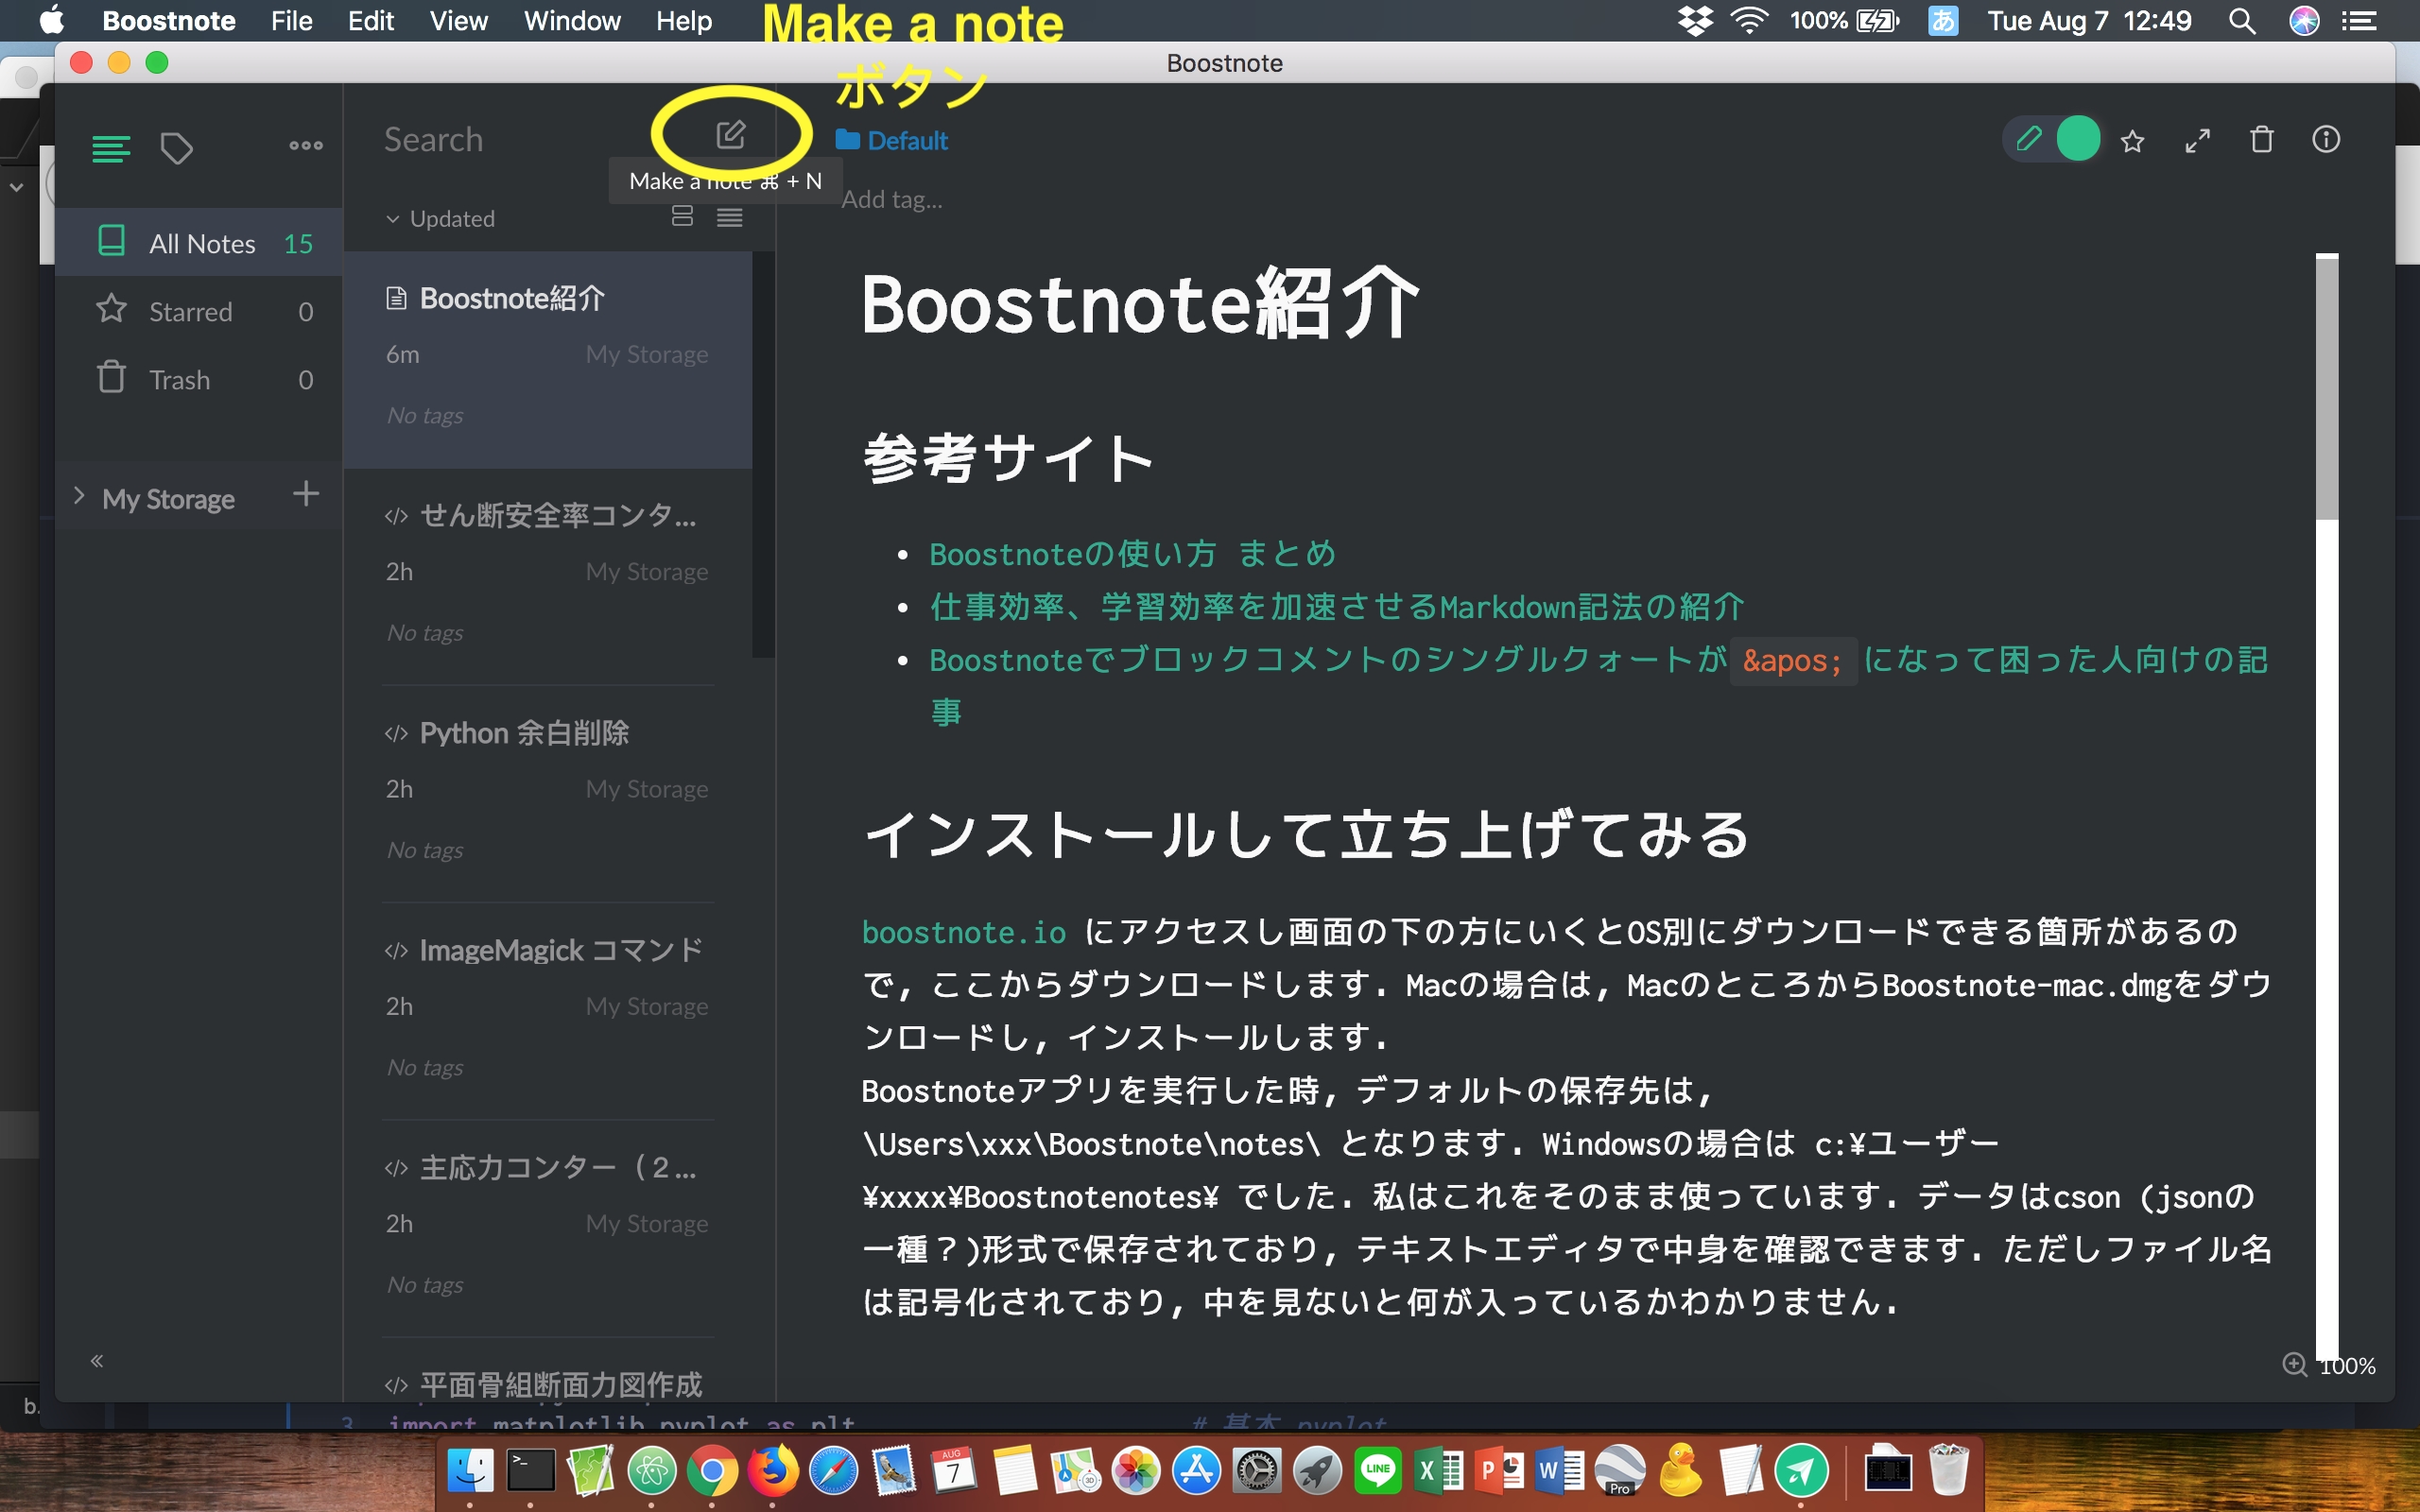Open the Help menu
Viewport: 2420px width, 1512px height.
[x=684, y=20]
